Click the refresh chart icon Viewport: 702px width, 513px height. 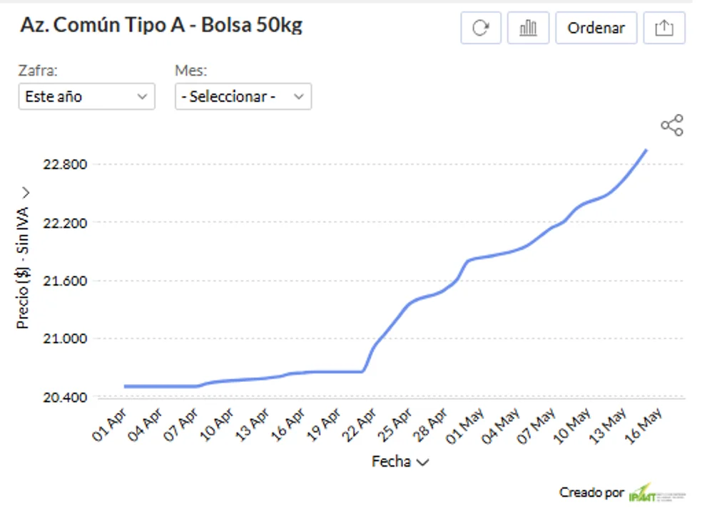[x=481, y=28]
